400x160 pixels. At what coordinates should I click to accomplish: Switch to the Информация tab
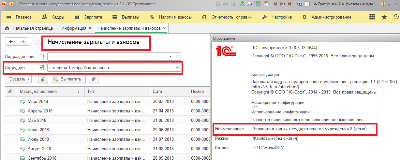[x=74, y=28]
